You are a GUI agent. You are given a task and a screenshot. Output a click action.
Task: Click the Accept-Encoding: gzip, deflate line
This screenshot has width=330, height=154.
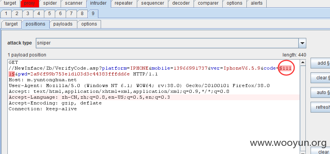tap(55, 103)
